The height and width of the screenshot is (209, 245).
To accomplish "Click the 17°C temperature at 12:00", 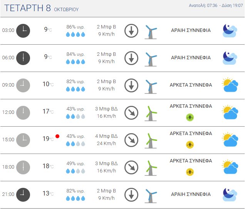I will [x=48, y=112].
